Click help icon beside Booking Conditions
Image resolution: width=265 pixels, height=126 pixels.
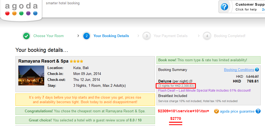tap(257, 70)
